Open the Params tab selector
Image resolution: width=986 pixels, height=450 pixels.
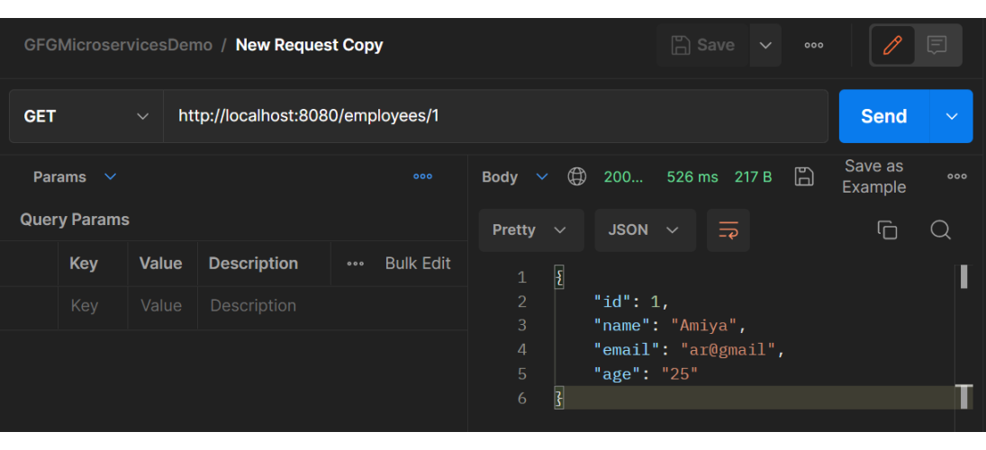tap(75, 176)
